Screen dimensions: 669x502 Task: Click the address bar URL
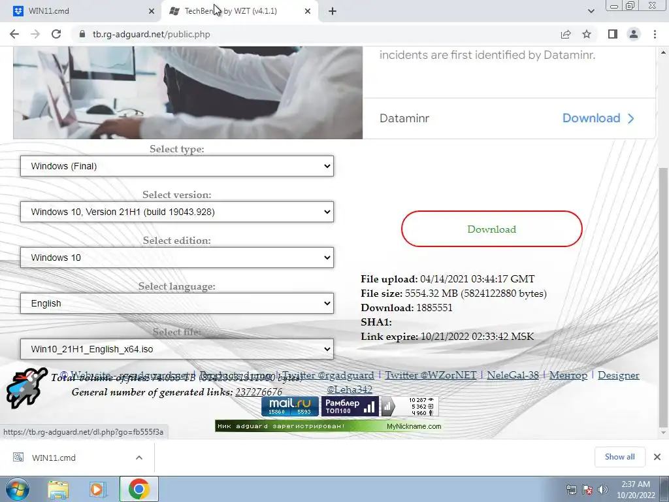pyautogui.click(x=152, y=34)
